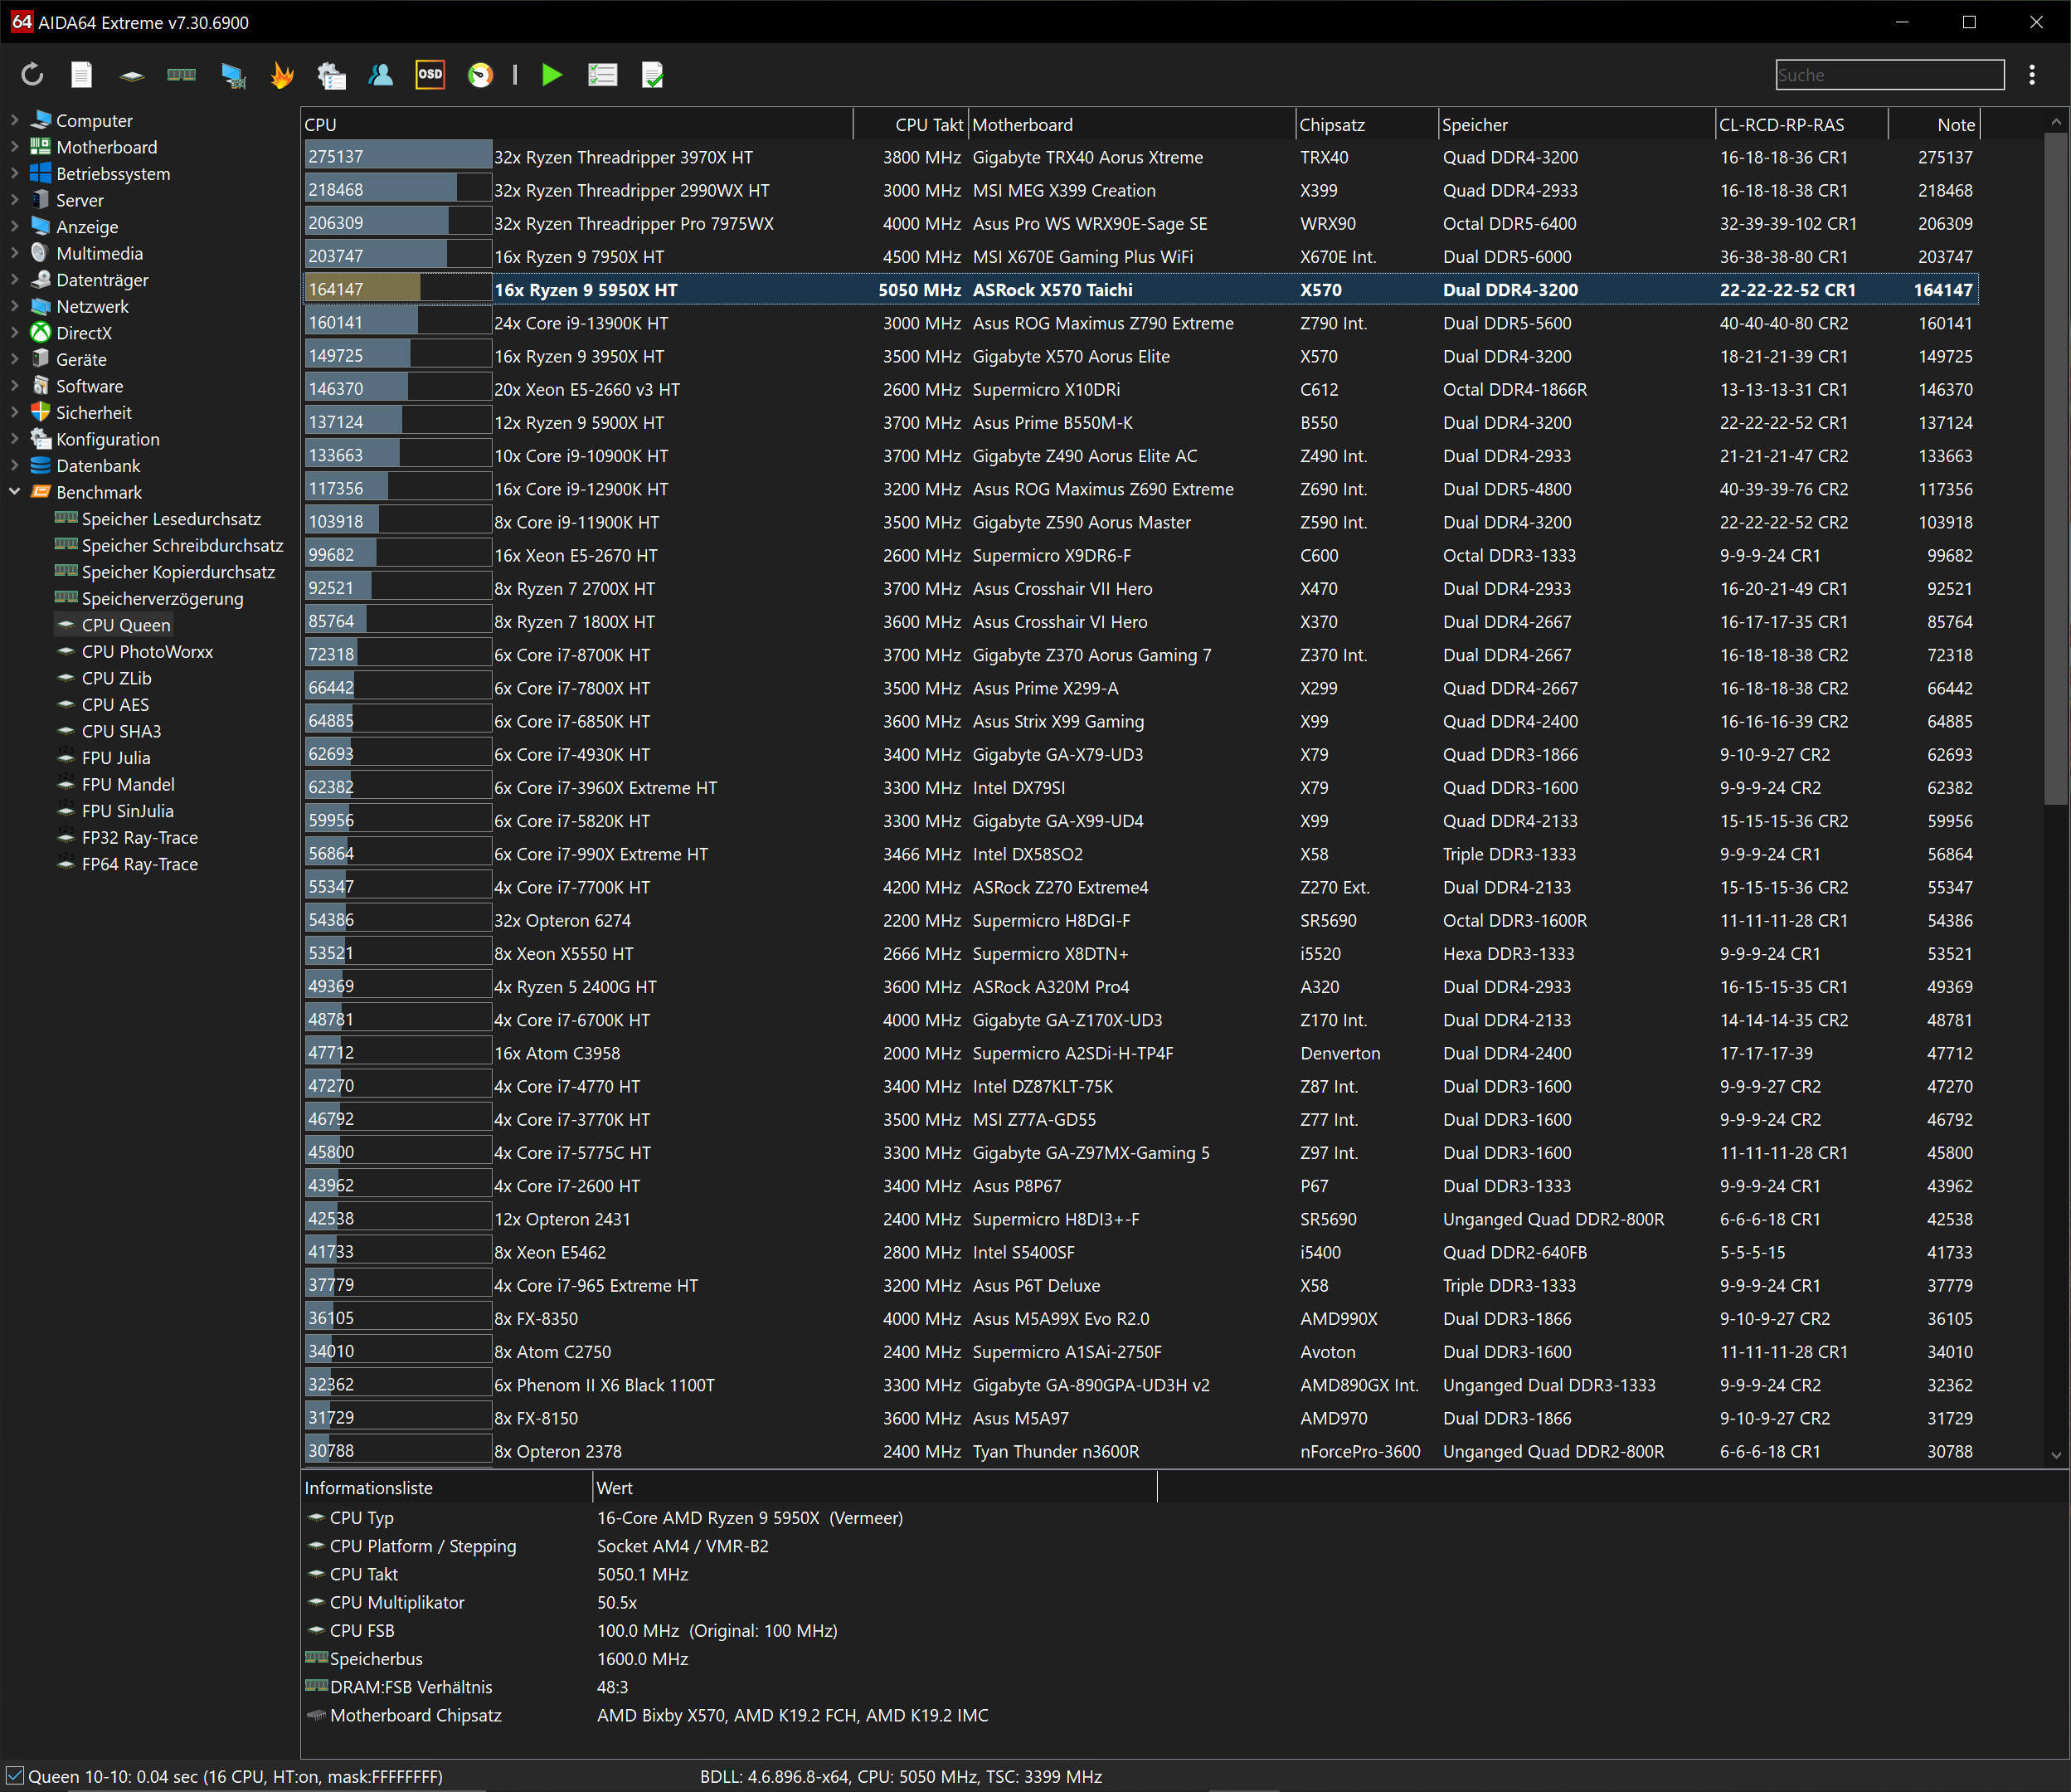This screenshot has width=2071, height=1792.
Task: Expand the Server tree node
Action: [14, 200]
